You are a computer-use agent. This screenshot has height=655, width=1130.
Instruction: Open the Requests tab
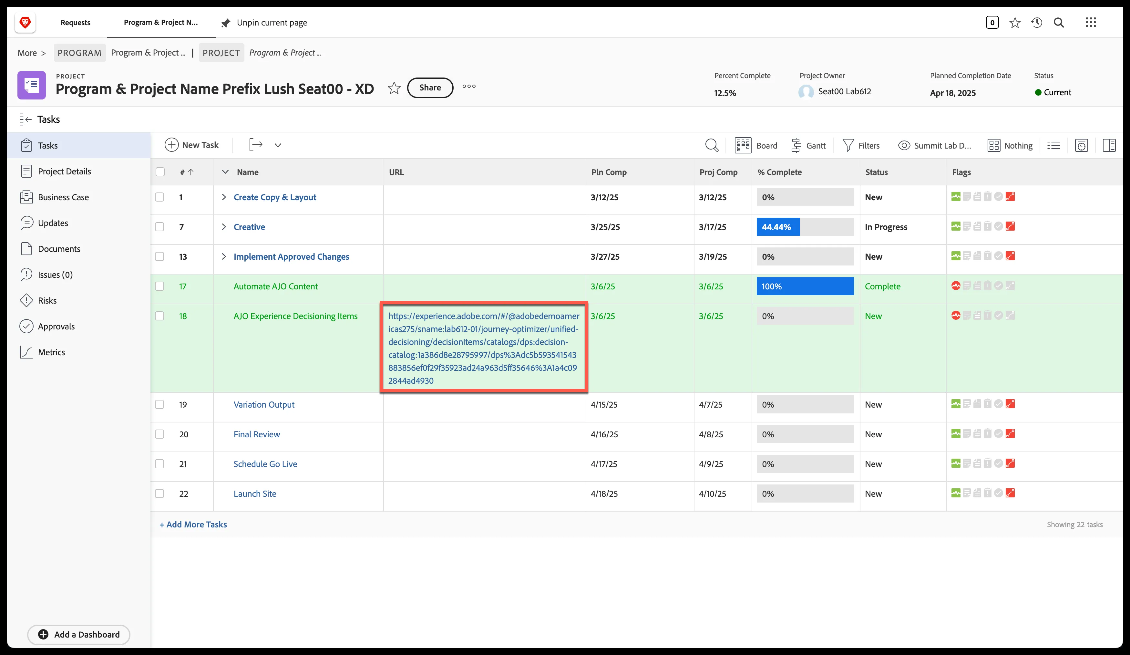(75, 22)
